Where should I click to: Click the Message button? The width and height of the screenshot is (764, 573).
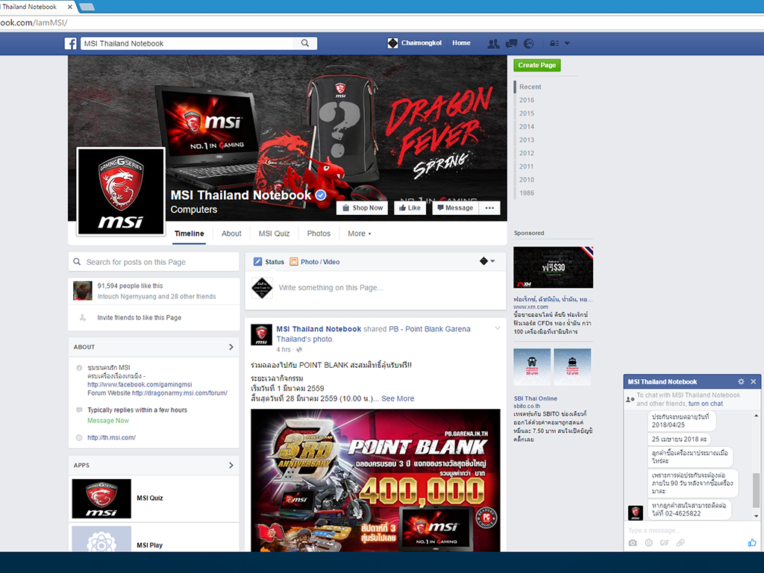pos(456,208)
